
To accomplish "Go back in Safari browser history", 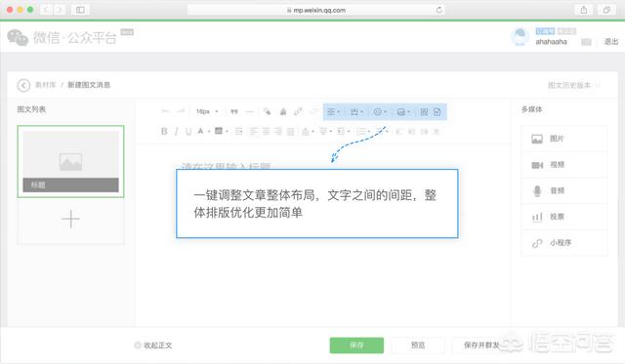I will pos(46,10).
